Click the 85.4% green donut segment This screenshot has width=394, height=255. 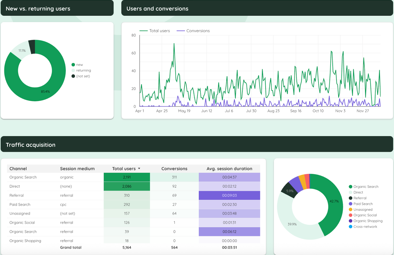pyautogui.click(x=45, y=92)
